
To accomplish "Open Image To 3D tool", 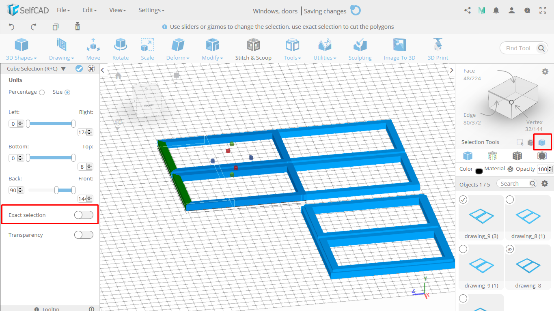I will click(400, 49).
